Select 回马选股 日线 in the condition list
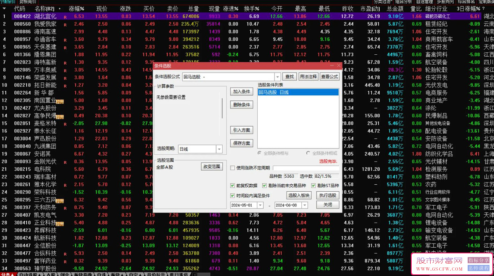The image size is (494, 276). pos(298,93)
